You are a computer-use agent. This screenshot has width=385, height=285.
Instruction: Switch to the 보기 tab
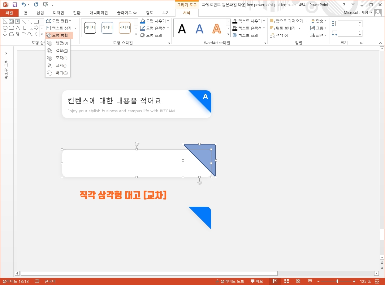click(166, 13)
